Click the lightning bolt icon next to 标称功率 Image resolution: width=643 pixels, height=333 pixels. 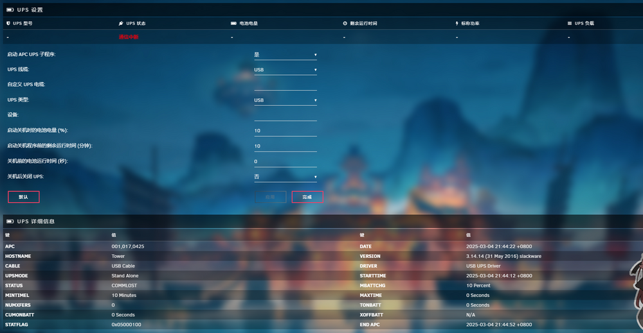(457, 23)
